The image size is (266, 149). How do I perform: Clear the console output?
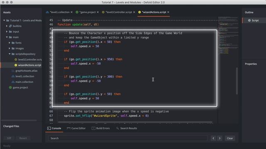click(x=230, y=138)
